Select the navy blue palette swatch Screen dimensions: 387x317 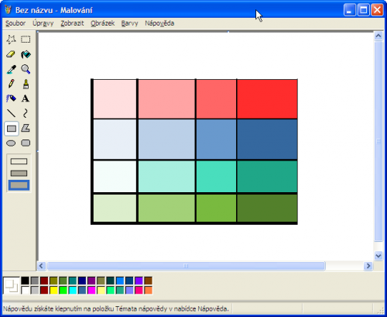pyautogui.click(x=82, y=281)
